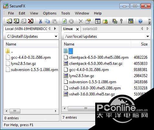Click the grayed Reconnect toolbar icon
The height and width of the screenshot is (130, 154).
pyautogui.click(x=24, y=21)
